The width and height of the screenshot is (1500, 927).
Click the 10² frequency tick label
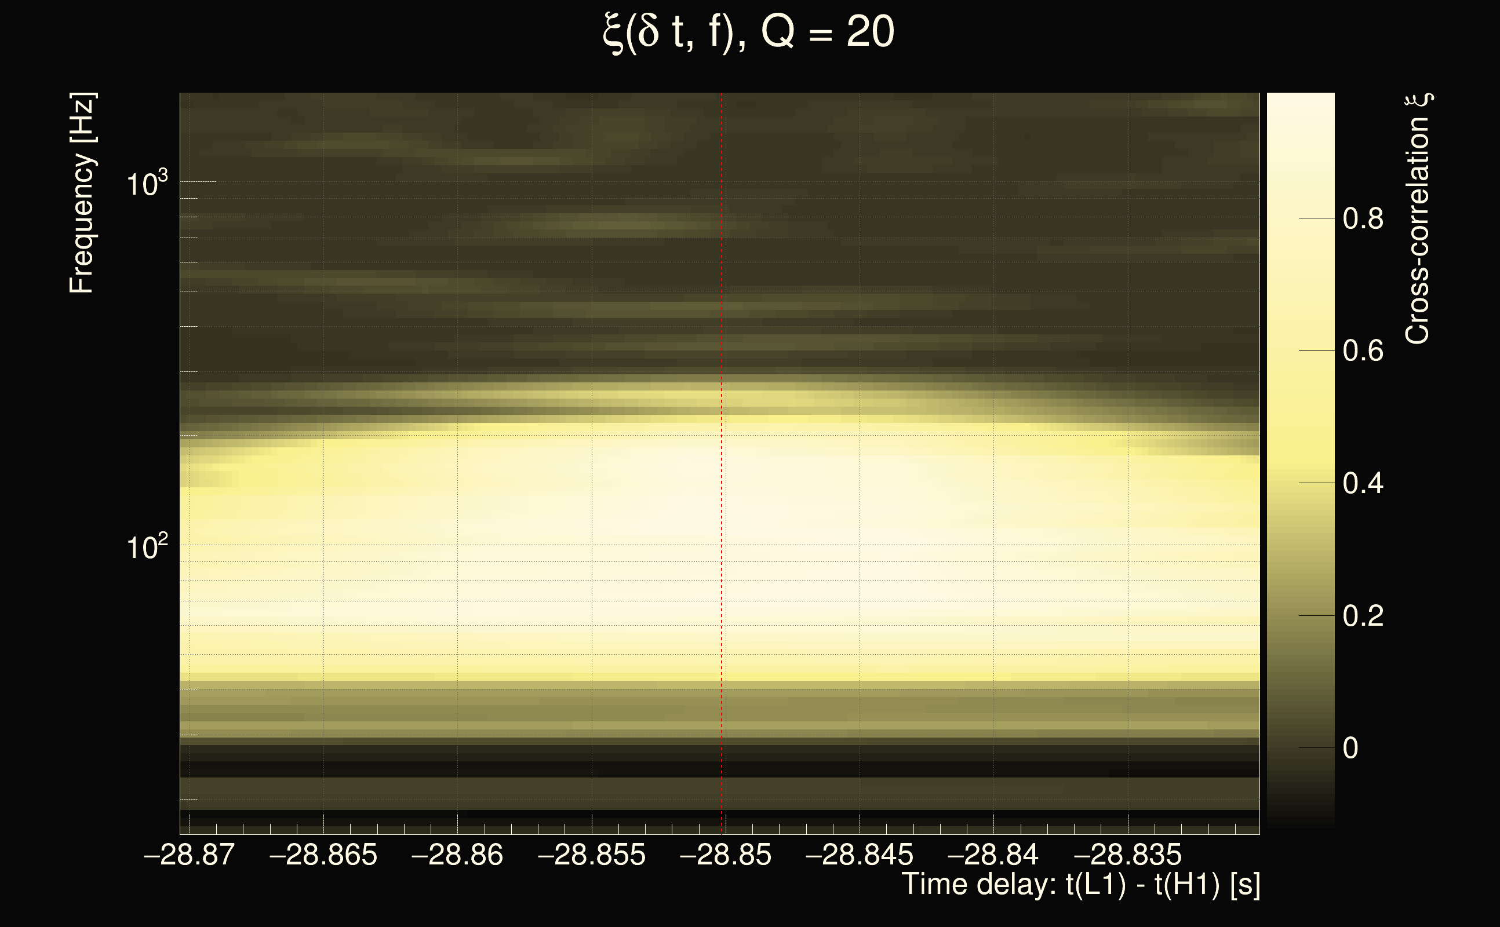pyautogui.click(x=147, y=547)
